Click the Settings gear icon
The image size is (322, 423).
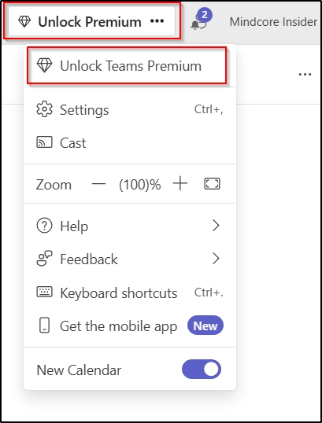44,109
